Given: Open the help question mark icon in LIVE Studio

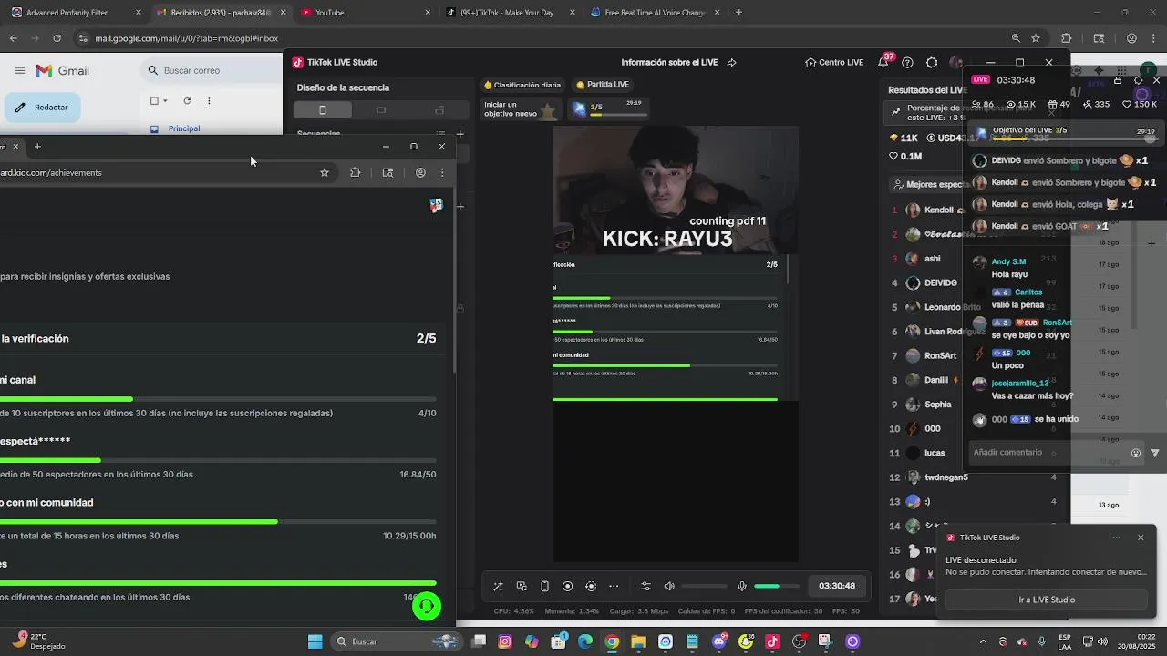Looking at the screenshot, I should click(907, 62).
